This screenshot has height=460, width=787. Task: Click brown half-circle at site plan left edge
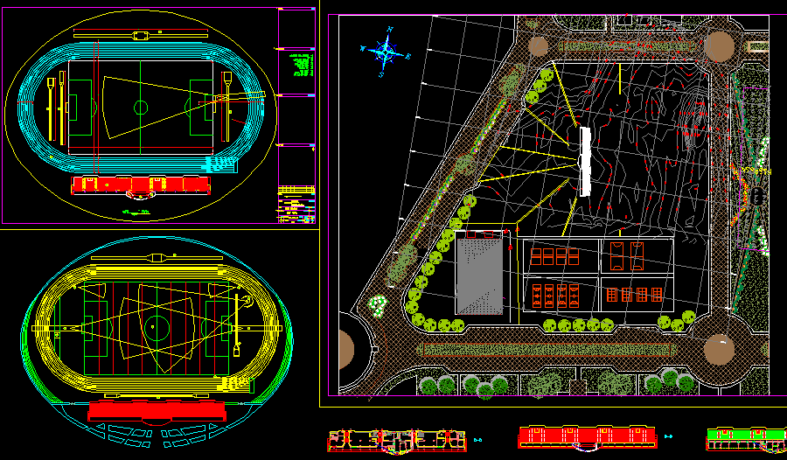point(346,350)
